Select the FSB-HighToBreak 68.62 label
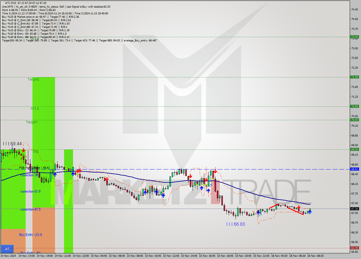This screenshot has width=361, height=259. pos(34,168)
